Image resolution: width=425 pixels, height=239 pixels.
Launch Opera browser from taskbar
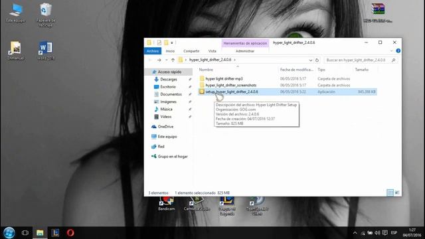click(x=70, y=233)
